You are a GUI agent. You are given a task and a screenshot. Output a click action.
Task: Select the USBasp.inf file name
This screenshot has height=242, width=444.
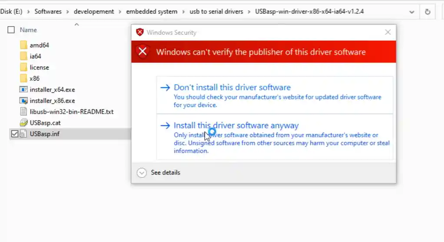[45, 134]
